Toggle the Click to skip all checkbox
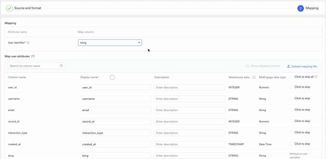The image size is (326, 159). coord(291,77)
